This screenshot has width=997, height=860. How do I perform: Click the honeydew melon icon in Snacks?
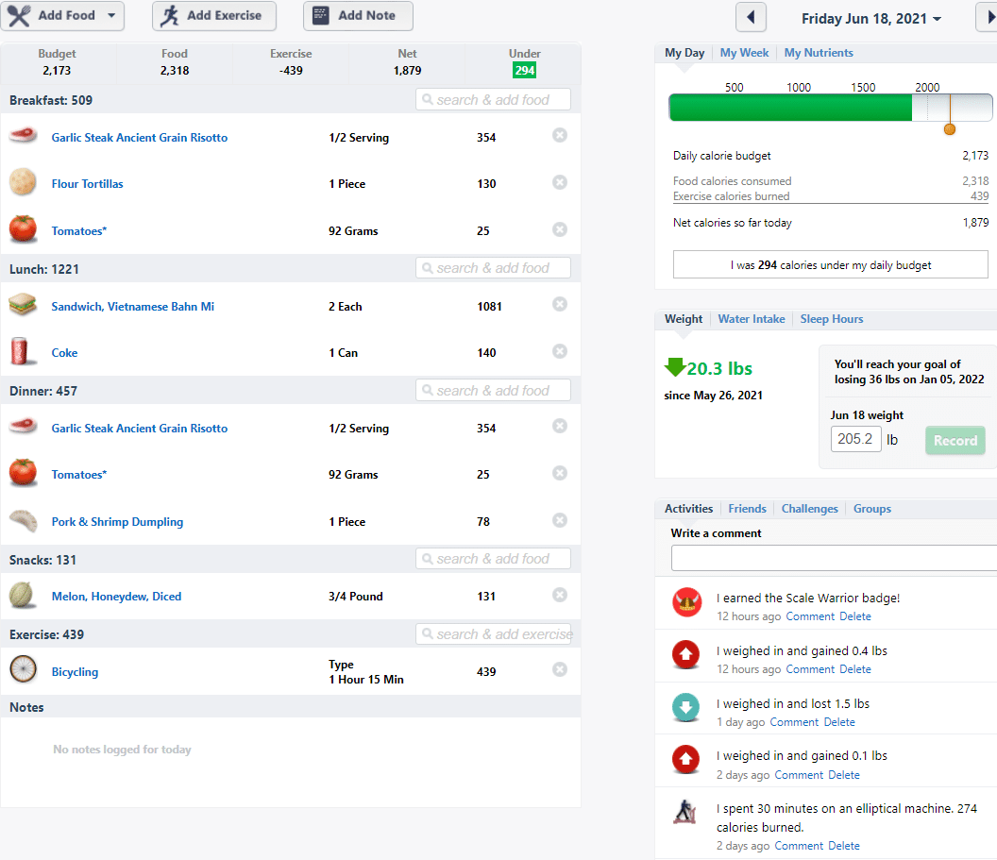23,596
